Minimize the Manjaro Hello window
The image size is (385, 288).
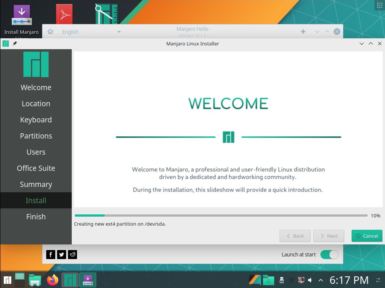coord(317,32)
